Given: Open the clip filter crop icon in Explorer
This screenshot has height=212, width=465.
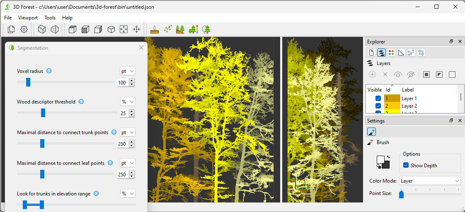Looking at the screenshot, I should pyautogui.click(x=421, y=53).
